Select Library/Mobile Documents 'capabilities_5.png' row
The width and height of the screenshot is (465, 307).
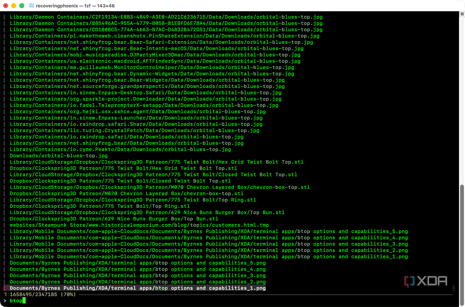(209, 231)
